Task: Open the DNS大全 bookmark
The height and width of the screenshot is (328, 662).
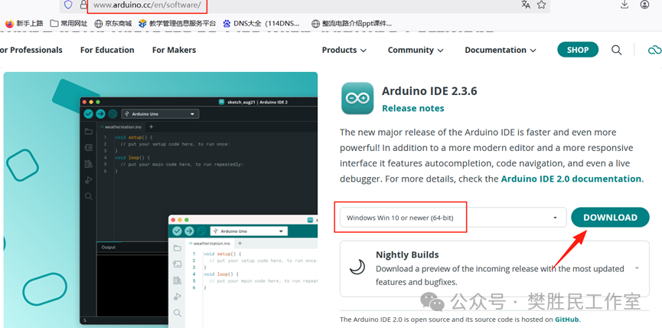Action: coord(261,23)
